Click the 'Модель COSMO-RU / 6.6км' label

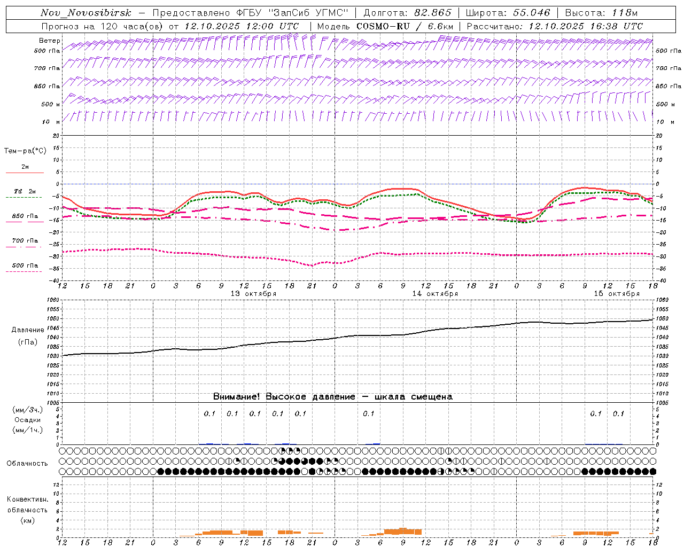pyautogui.click(x=385, y=26)
